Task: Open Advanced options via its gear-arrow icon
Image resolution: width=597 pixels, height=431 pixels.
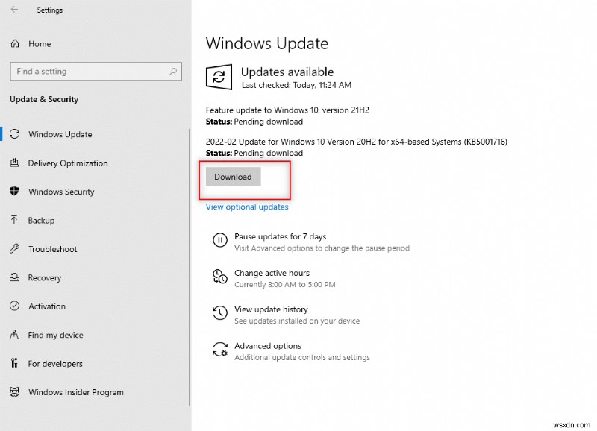Action: pos(220,350)
